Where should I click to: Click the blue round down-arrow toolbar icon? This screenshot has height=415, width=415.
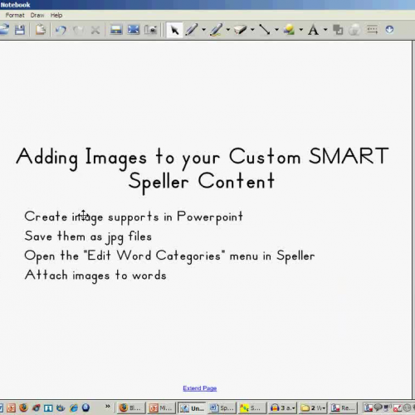click(x=389, y=29)
